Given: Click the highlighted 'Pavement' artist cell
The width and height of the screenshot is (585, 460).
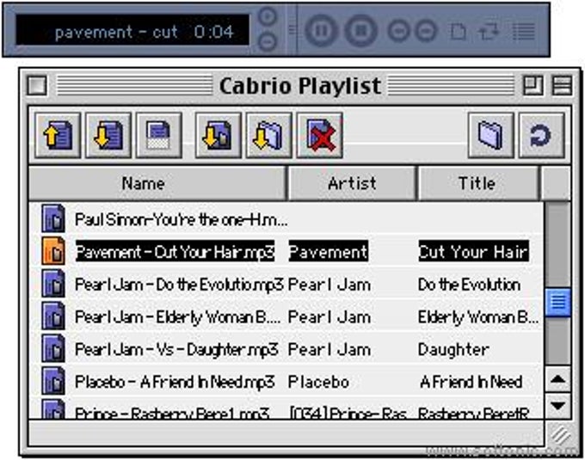Looking at the screenshot, I should [x=329, y=252].
